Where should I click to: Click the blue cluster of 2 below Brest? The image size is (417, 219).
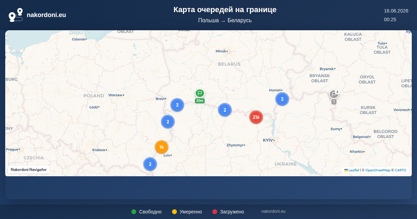pos(168,122)
